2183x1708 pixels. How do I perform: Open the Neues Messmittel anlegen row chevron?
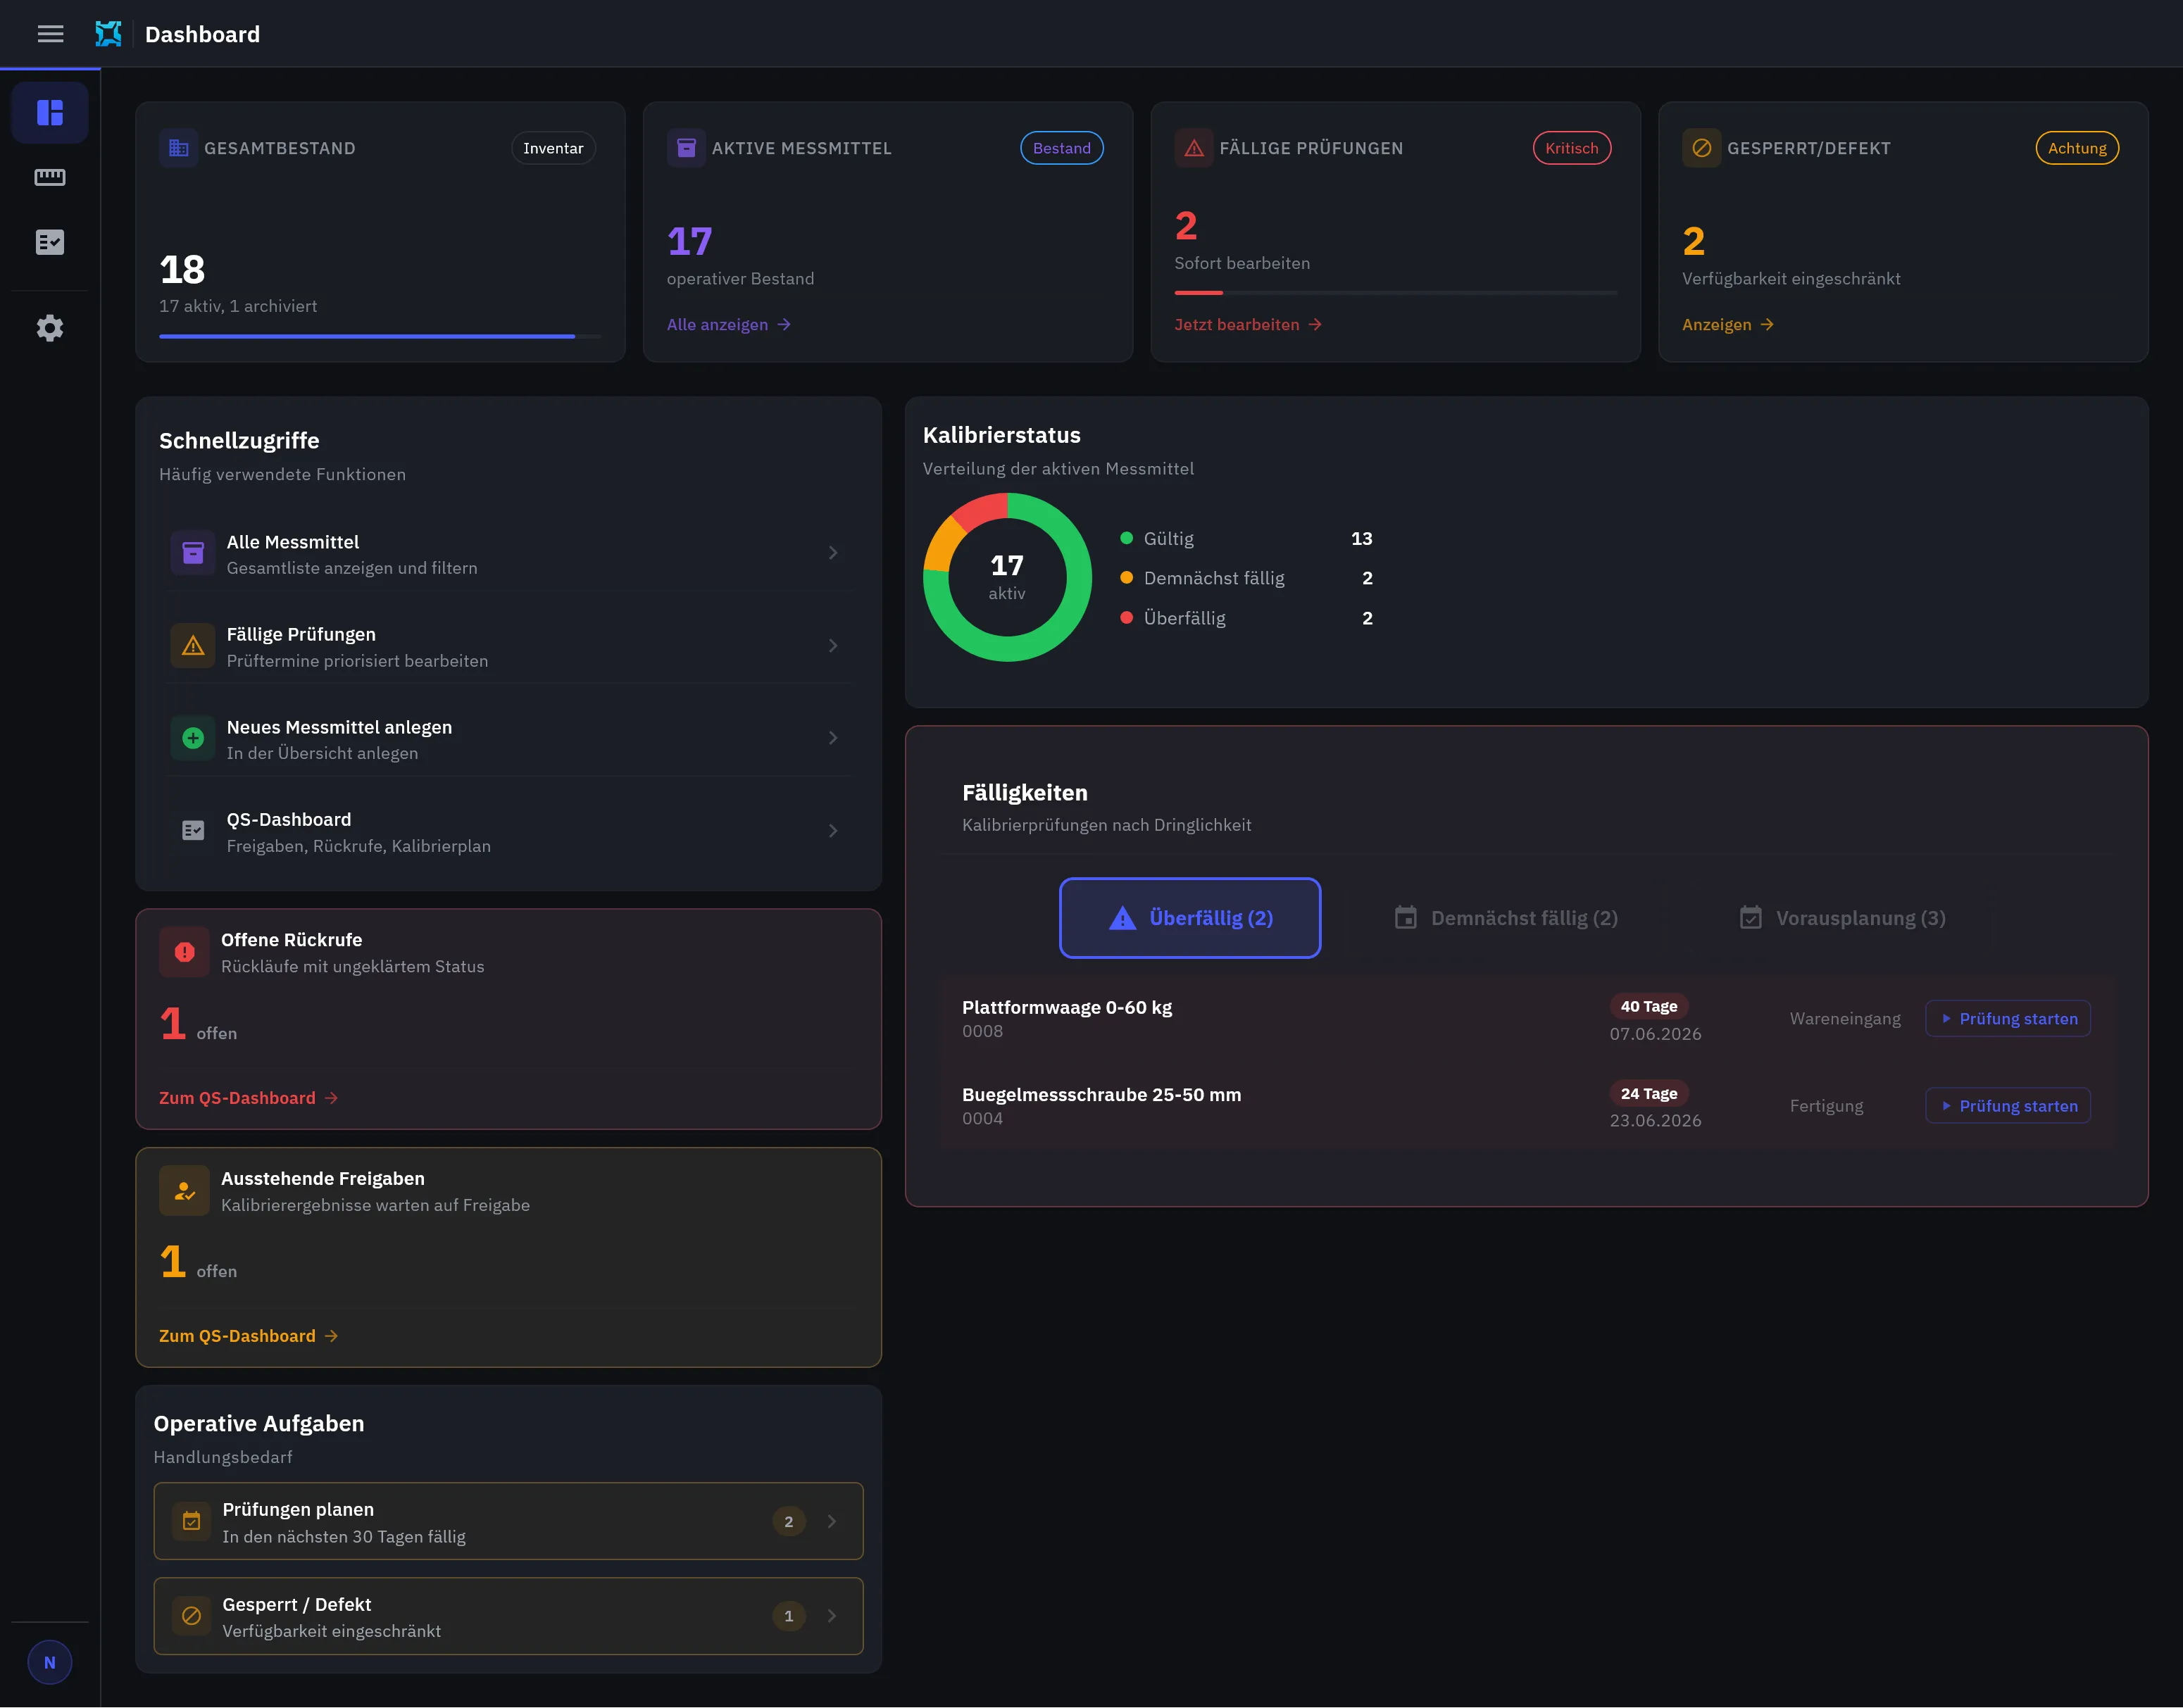833,738
